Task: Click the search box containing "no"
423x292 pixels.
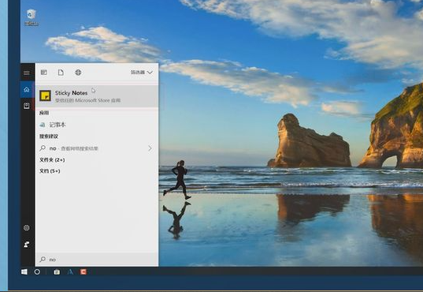Action: tap(97, 260)
